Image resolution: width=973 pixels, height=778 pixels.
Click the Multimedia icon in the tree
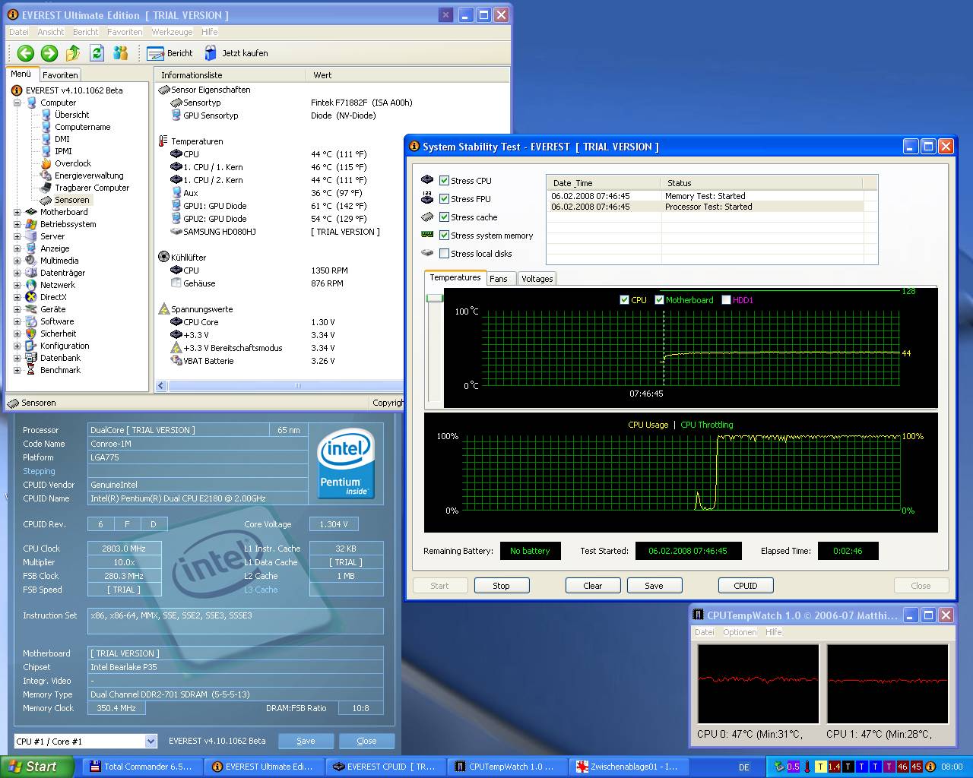(x=31, y=261)
